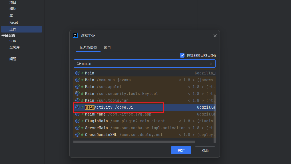Screen dimensions: 291x164
Task: Select Main /com.sun.javaws result
Action: (x=145, y=80)
